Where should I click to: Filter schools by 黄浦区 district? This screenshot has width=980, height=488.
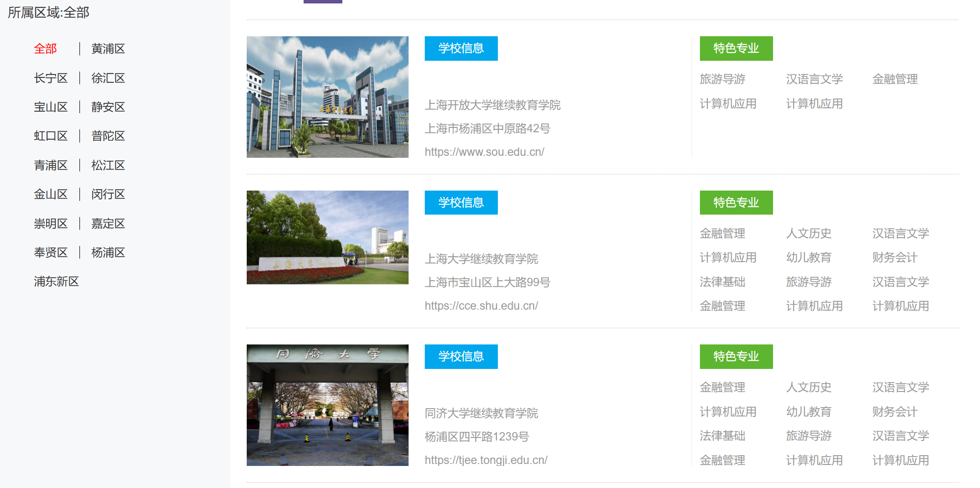click(x=108, y=49)
